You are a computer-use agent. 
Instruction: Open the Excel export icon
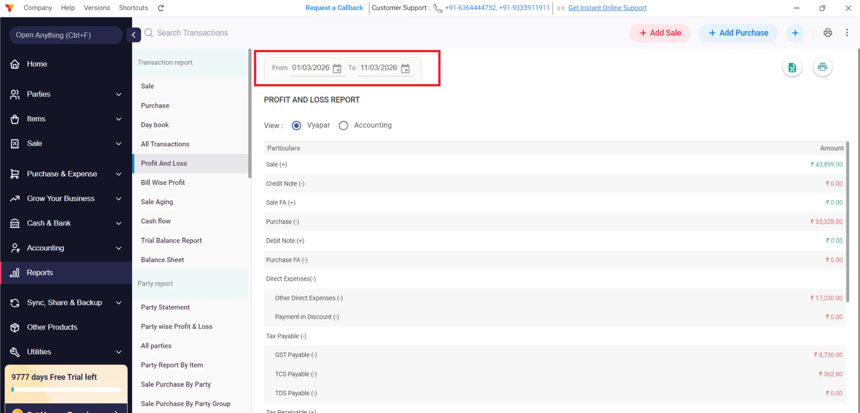[x=792, y=67]
